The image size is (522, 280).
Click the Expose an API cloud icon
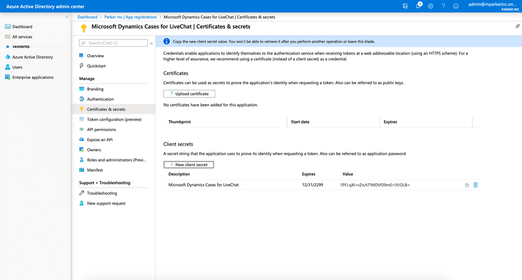82,140
